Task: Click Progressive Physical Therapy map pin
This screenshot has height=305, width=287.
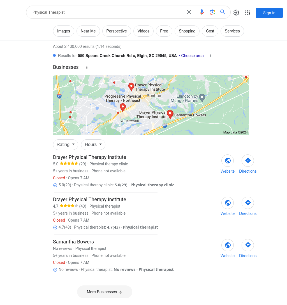Action: point(122,107)
